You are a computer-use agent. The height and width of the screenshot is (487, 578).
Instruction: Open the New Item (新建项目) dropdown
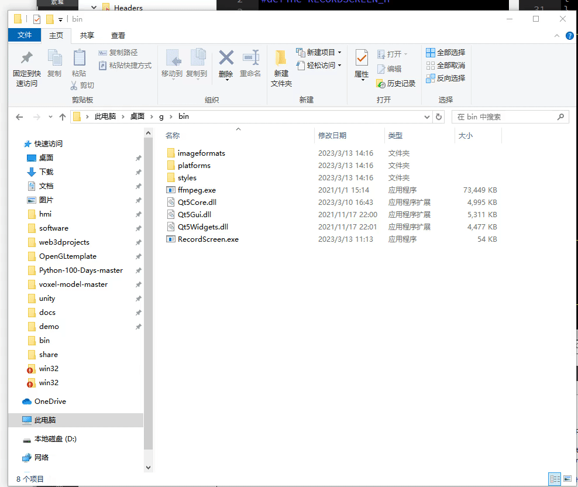point(320,53)
